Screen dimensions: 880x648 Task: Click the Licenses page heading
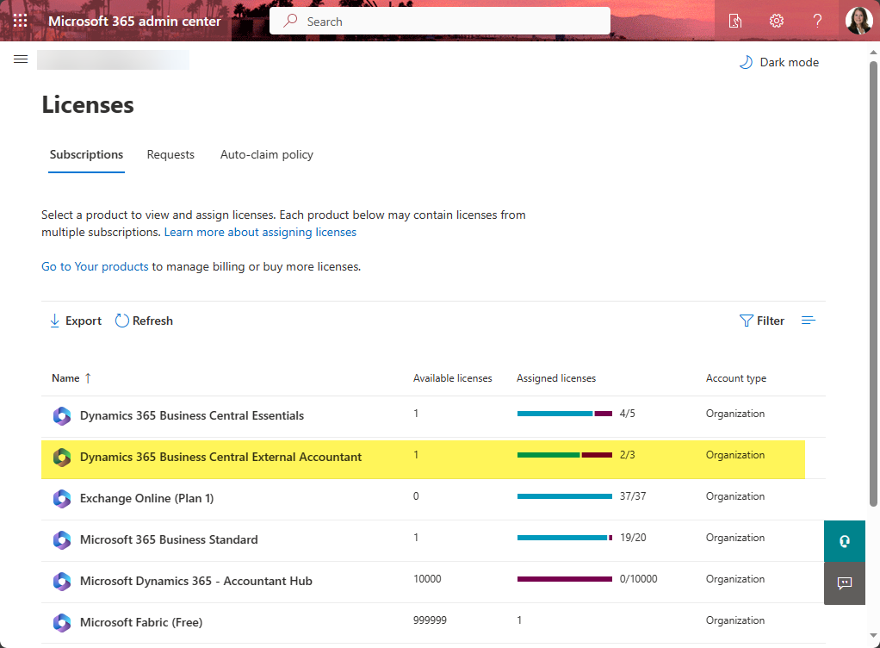point(88,105)
